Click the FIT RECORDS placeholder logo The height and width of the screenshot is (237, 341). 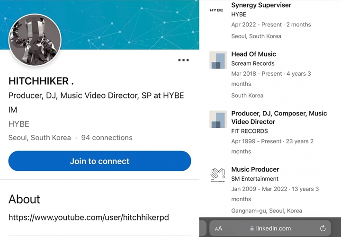pos(218,119)
